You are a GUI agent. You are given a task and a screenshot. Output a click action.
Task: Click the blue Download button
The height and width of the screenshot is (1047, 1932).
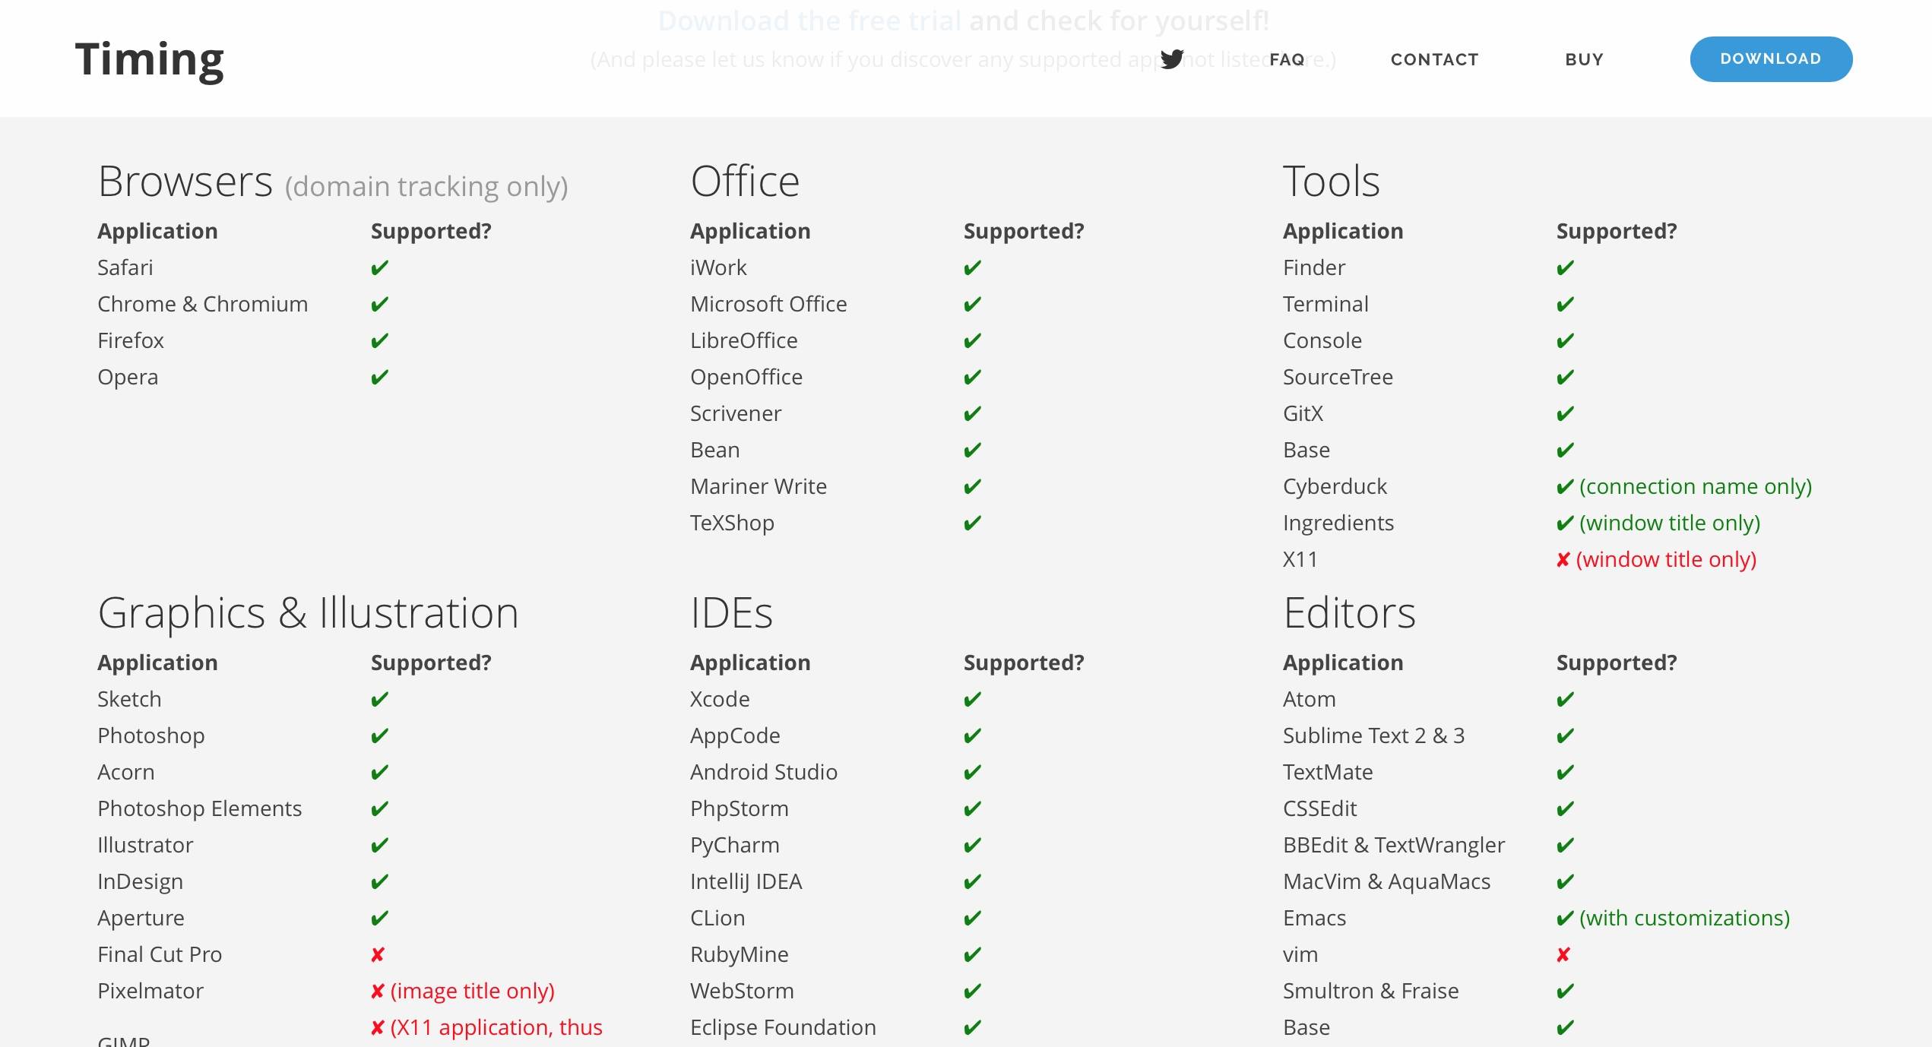[1771, 59]
